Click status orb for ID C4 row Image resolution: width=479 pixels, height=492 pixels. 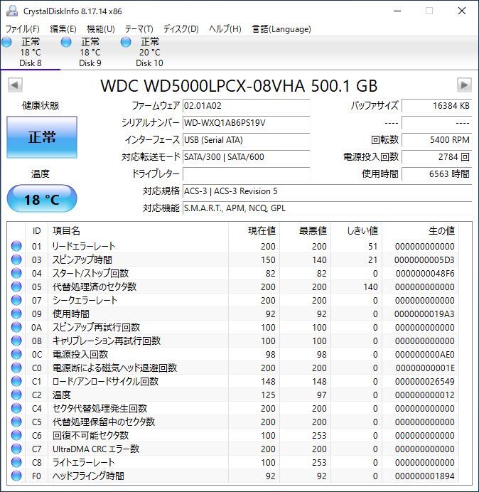(16, 408)
